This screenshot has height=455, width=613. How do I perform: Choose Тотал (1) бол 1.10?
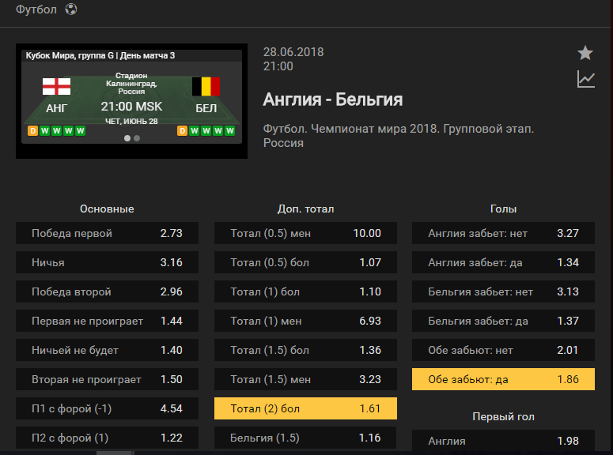[306, 291]
